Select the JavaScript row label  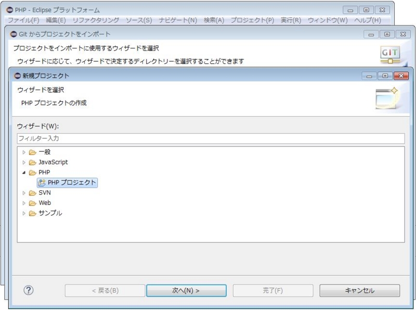(x=53, y=162)
